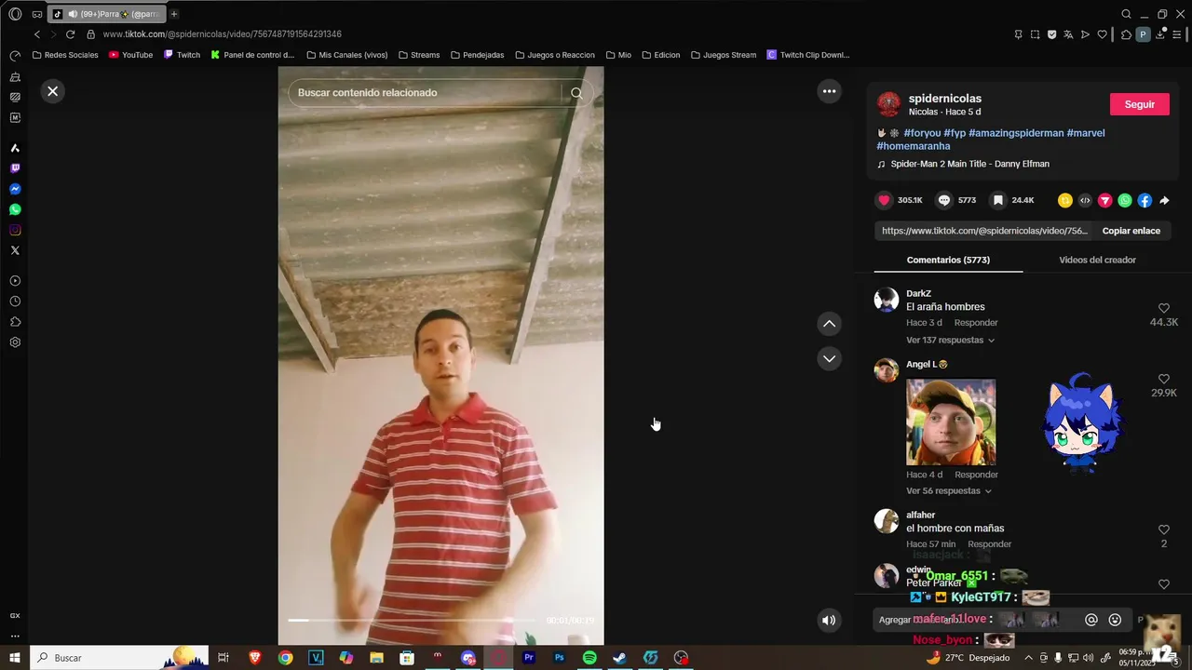Open the #marvel hashtag
The image size is (1192, 670).
(x=1086, y=133)
